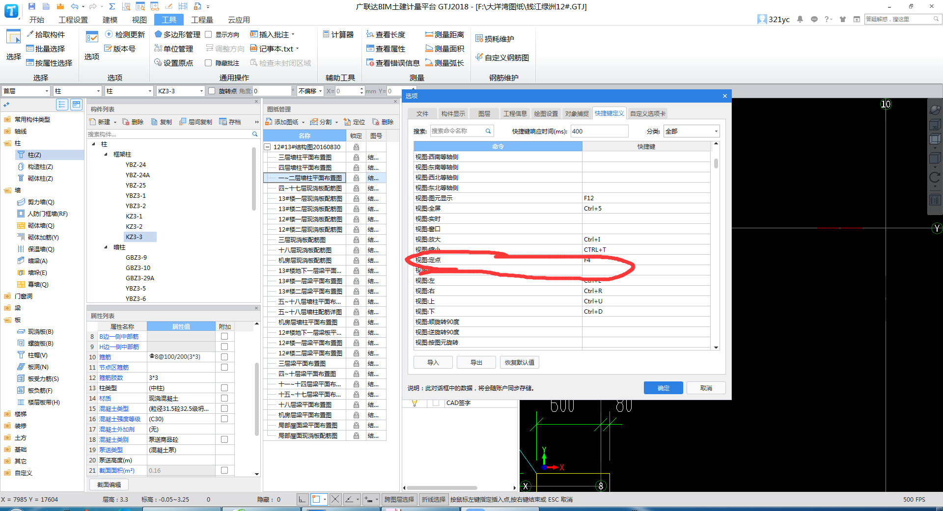The image size is (943, 511).
Task: Click the 拾取构件 pick component tool
Action: click(x=46, y=34)
